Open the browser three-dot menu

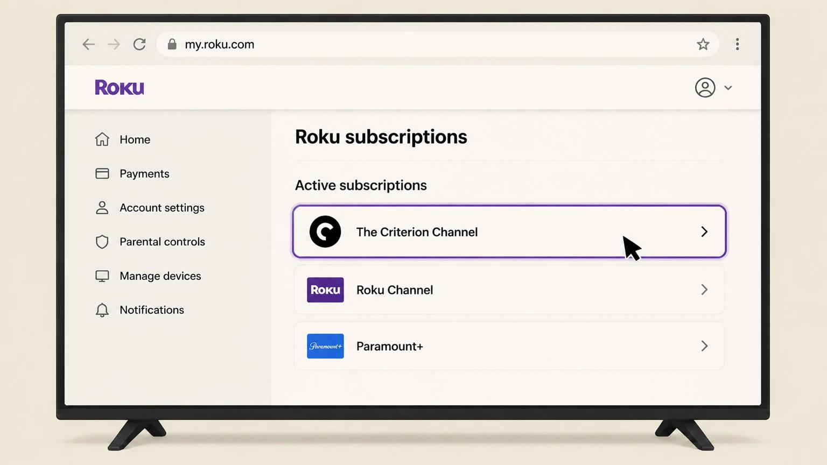point(737,44)
